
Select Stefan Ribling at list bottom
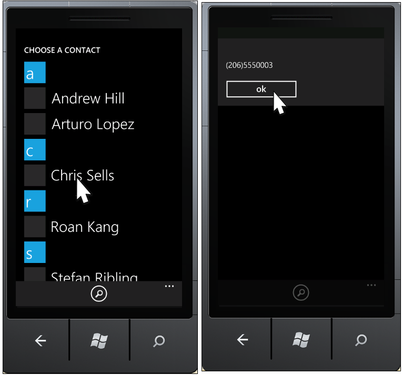[x=94, y=276]
